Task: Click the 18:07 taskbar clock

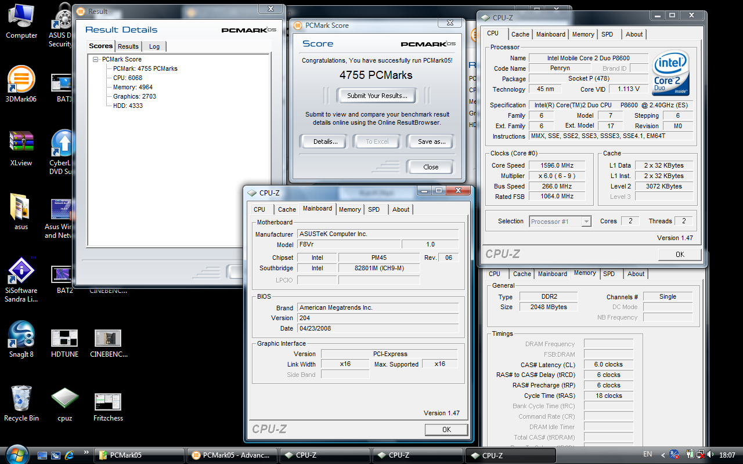Action: coord(727,455)
